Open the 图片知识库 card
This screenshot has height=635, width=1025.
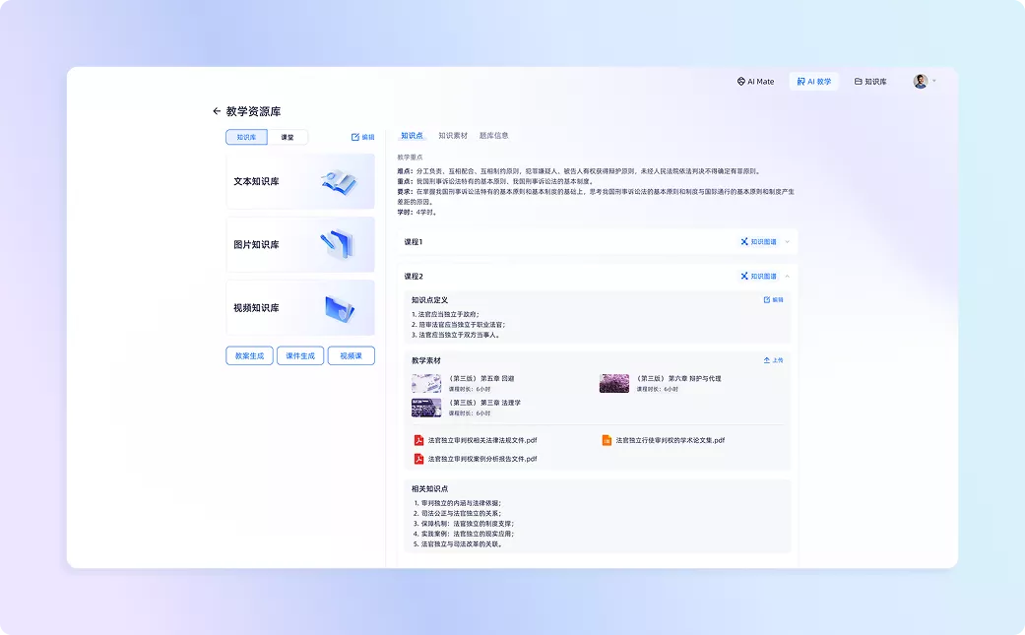pyautogui.click(x=300, y=244)
